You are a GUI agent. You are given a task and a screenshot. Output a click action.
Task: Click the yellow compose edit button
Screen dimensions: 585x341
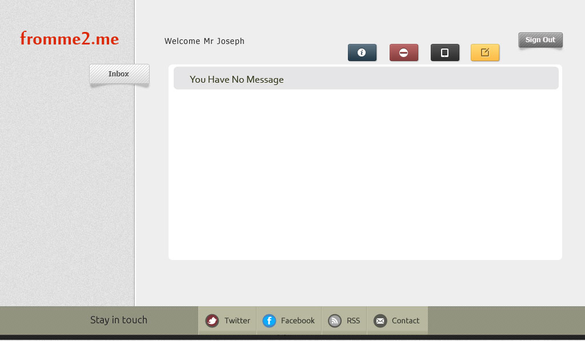[485, 52]
